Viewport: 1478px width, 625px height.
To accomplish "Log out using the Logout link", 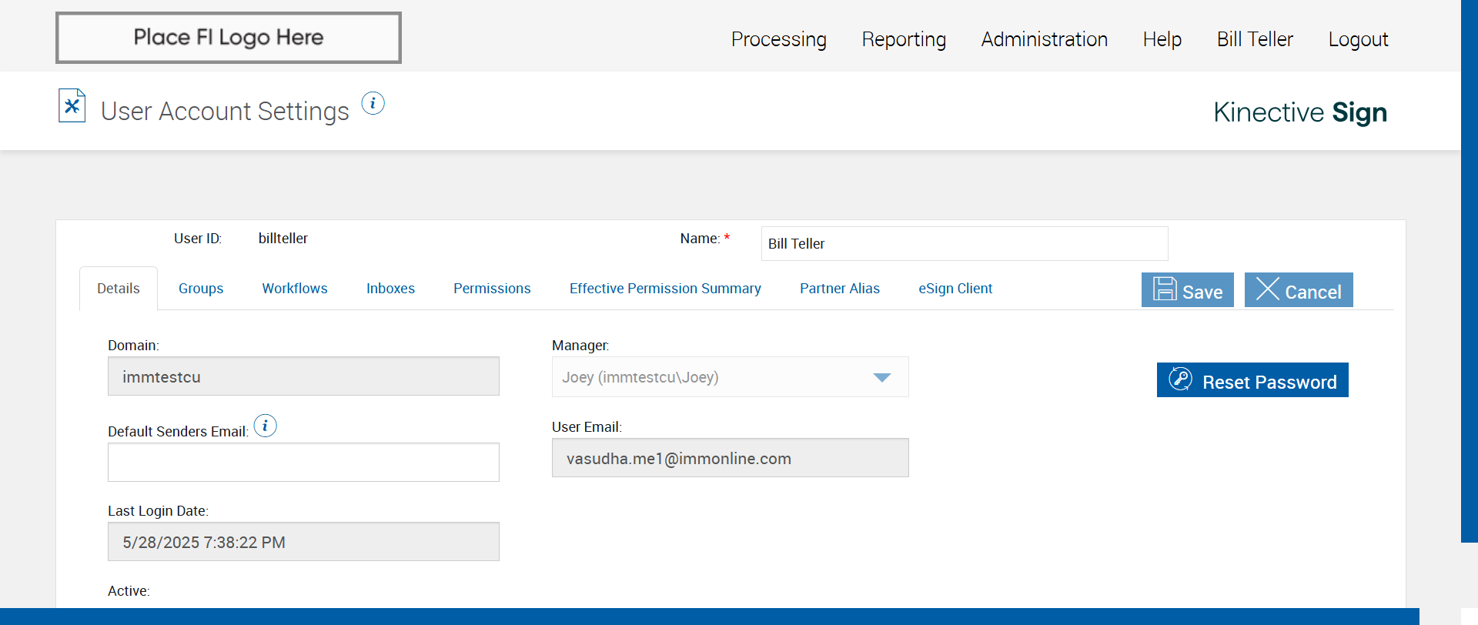I will (1358, 39).
